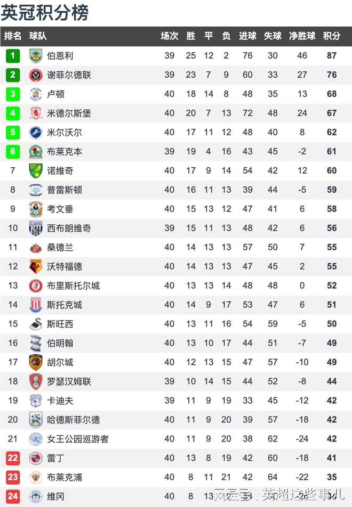Click the Sheffield United (谢菲尔德联) crest
The height and width of the screenshot is (507, 352).
tap(36, 75)
